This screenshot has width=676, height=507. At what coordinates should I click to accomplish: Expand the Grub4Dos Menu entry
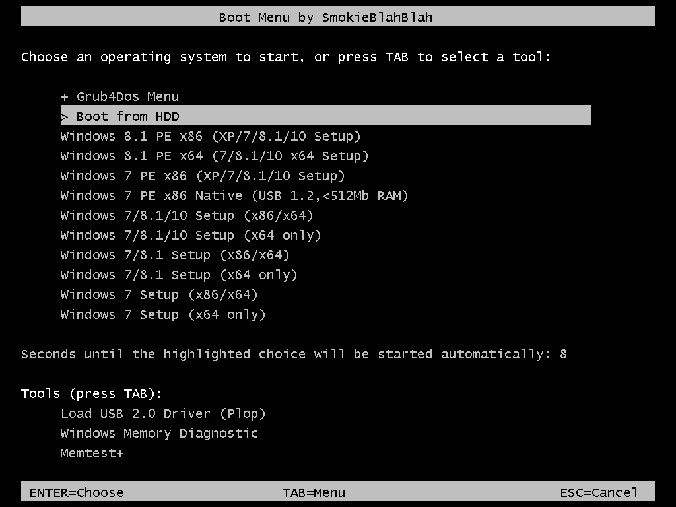click(120, 96)
